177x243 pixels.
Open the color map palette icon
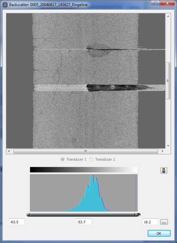click(x=164, y=170)
